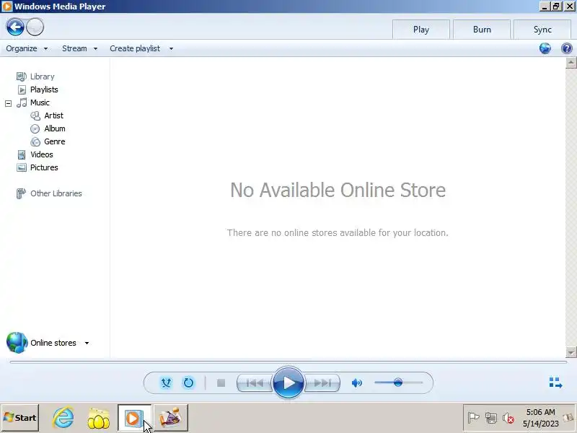Select the Genre icon under Music

[x=35, y=141]
